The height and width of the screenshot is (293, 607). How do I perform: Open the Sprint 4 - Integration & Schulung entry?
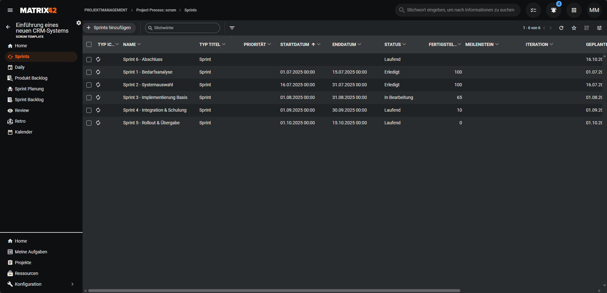tap(155, 110)
